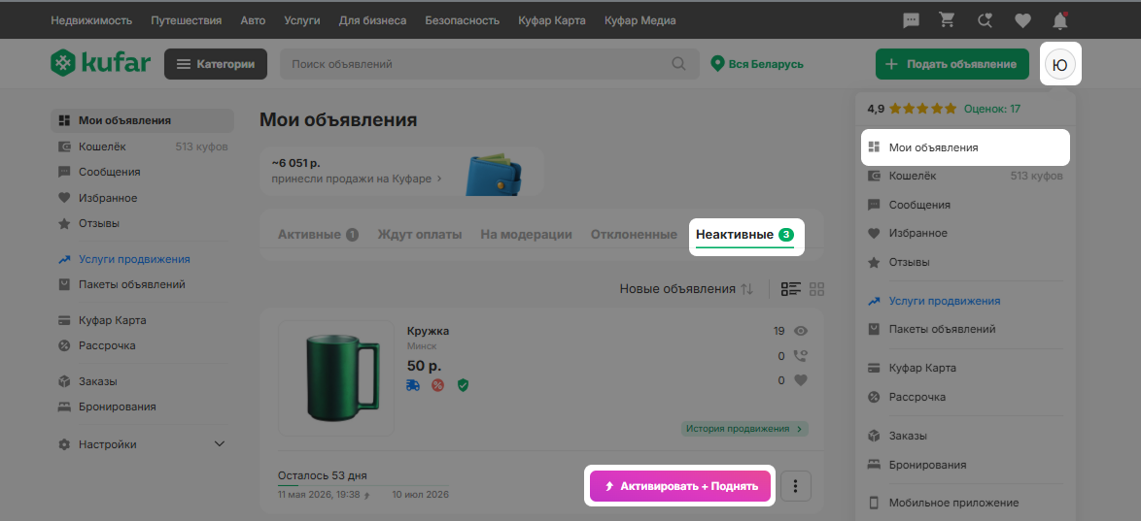Open Кошелёк in left sidebar

pos(143,147)
